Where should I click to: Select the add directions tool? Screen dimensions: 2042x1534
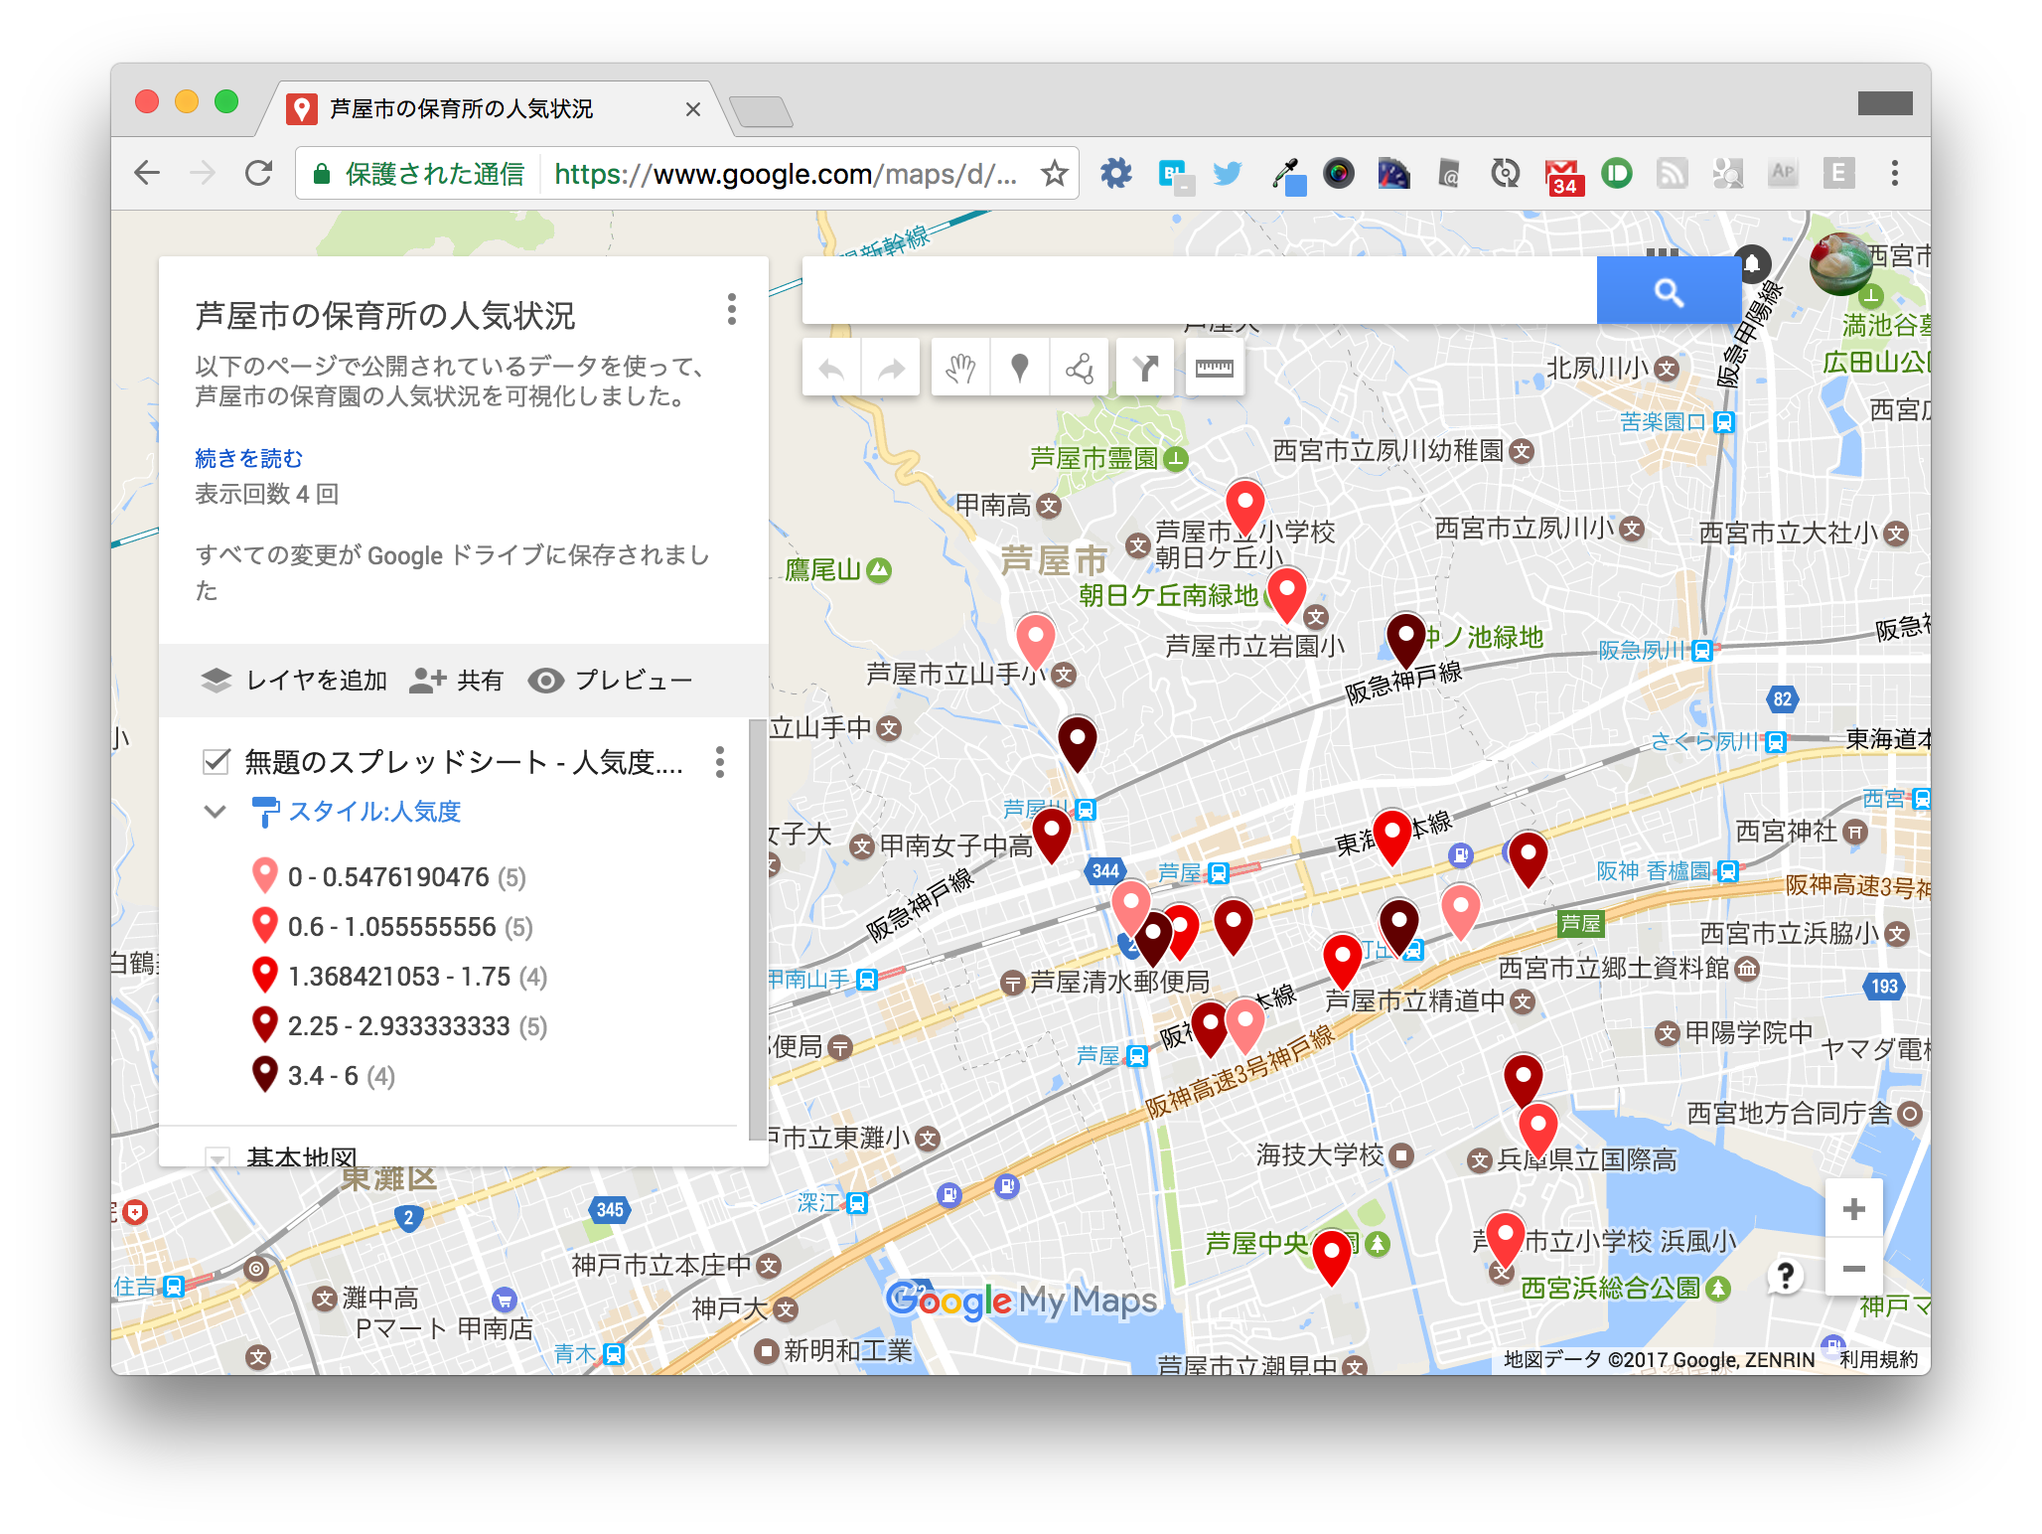point(1145,369)
